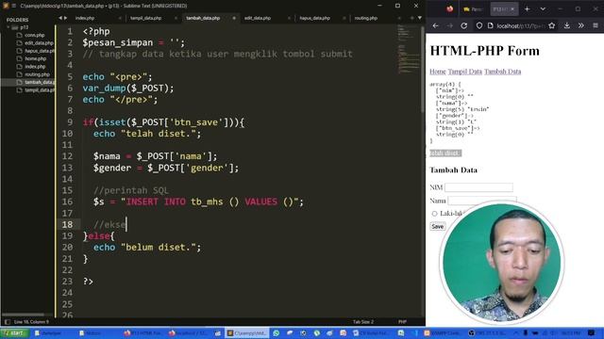The width and height of the screenshot is (604, 339).
Task: Show hidden tray icons chevron
Action: click(x=516, y=332)
